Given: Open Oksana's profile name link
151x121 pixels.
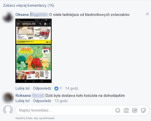Looking at the screenshot, I should [22, 14].
